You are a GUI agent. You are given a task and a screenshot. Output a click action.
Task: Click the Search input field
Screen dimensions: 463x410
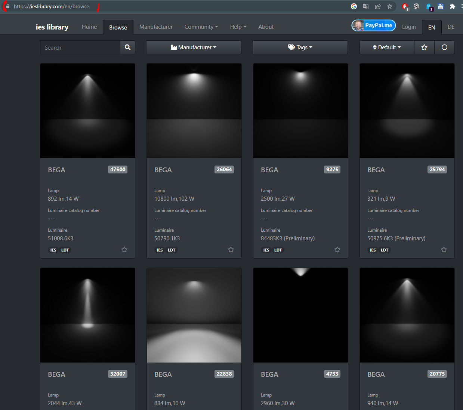(80, 47)
